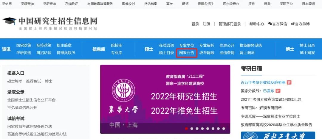Click 注册 link in the header
The image size is (322, 139).
(206, 24)
